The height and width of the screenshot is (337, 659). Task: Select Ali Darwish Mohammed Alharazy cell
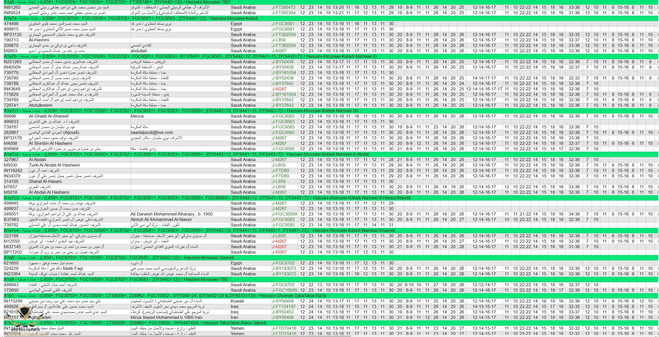(172, 214)
